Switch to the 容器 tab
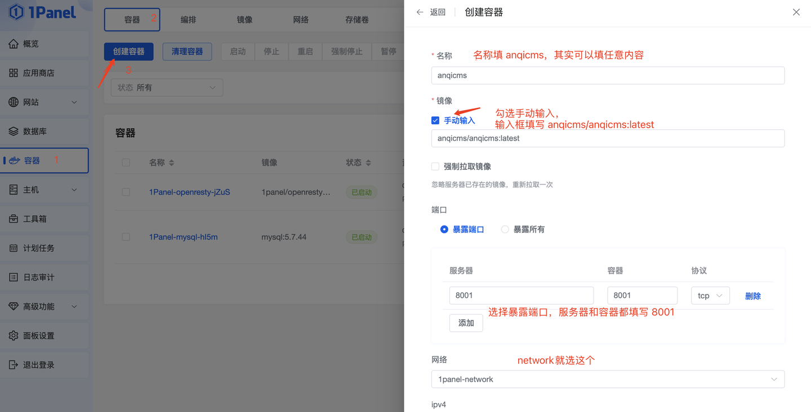Screen dimensions: 811x412 click(132, 20)
